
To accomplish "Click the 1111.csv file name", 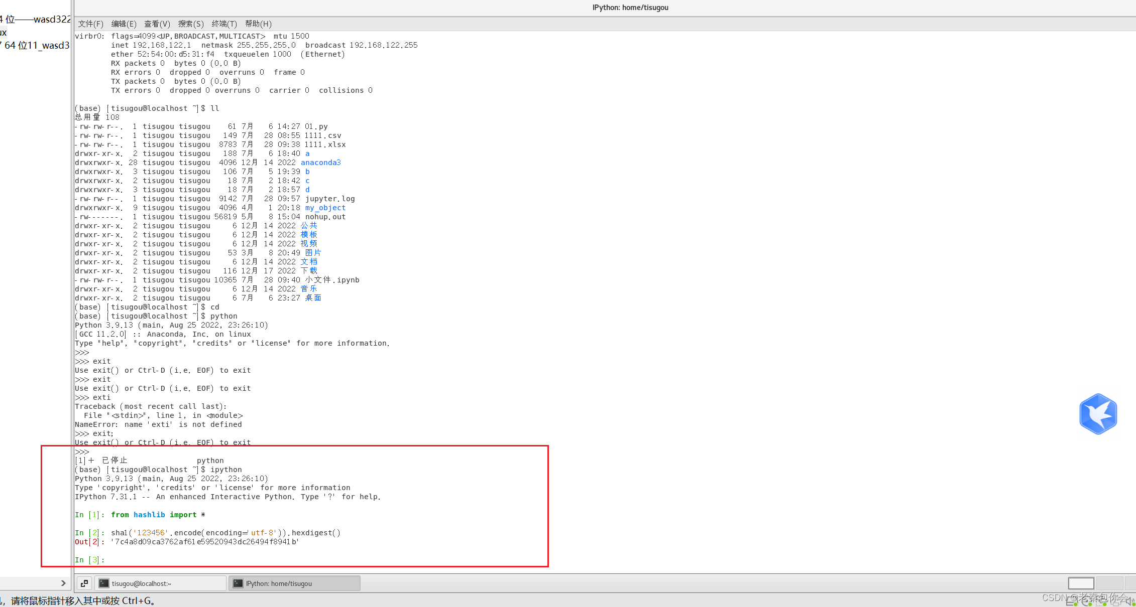I will coord(323,135).
